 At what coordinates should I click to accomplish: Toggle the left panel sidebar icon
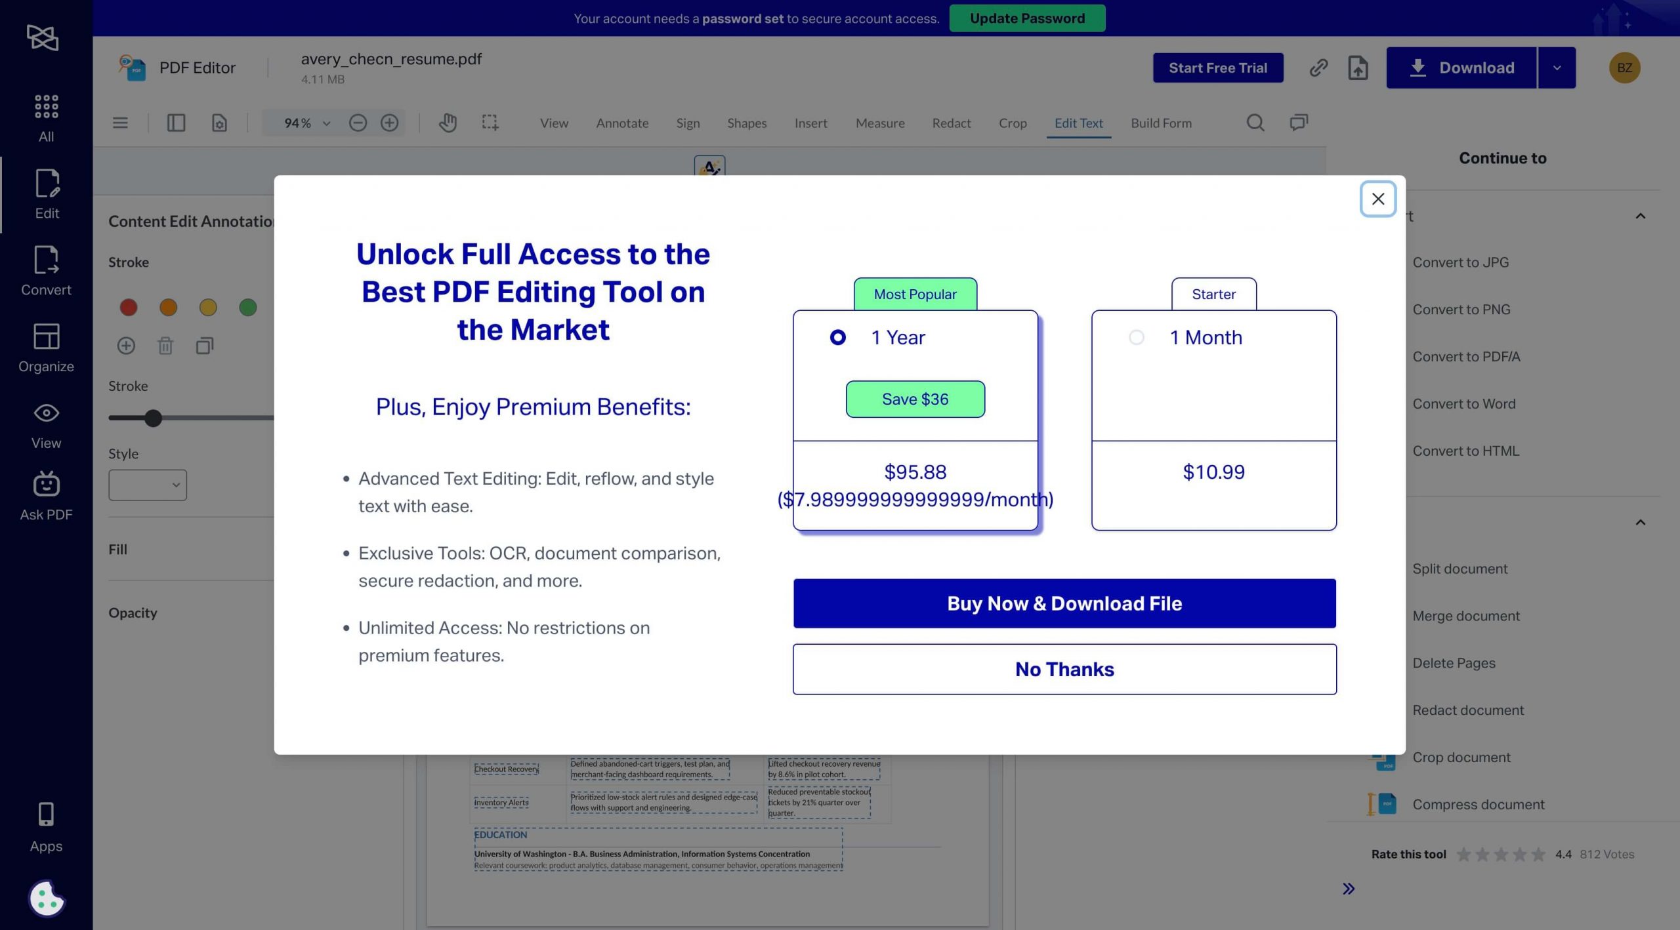176,123
